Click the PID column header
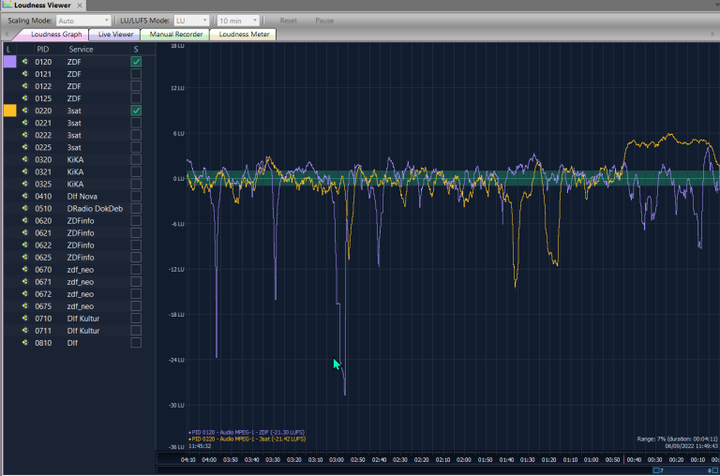 point(43,49)
